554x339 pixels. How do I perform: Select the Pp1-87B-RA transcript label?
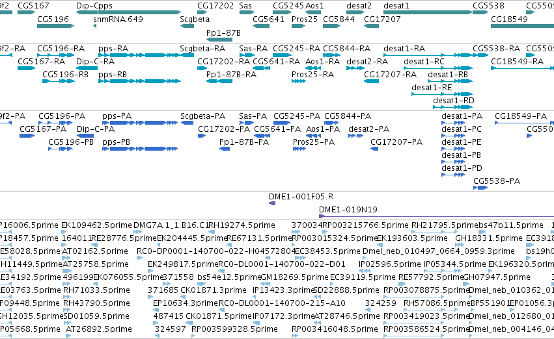click(231, 74)
